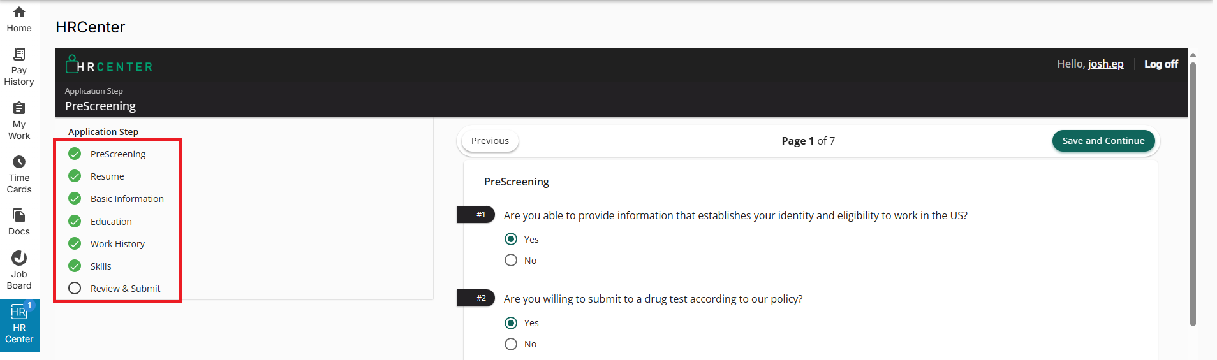Jump to Review & Submit step
1217x360 pixels.
pyautogui.click(x=125, y=289)
